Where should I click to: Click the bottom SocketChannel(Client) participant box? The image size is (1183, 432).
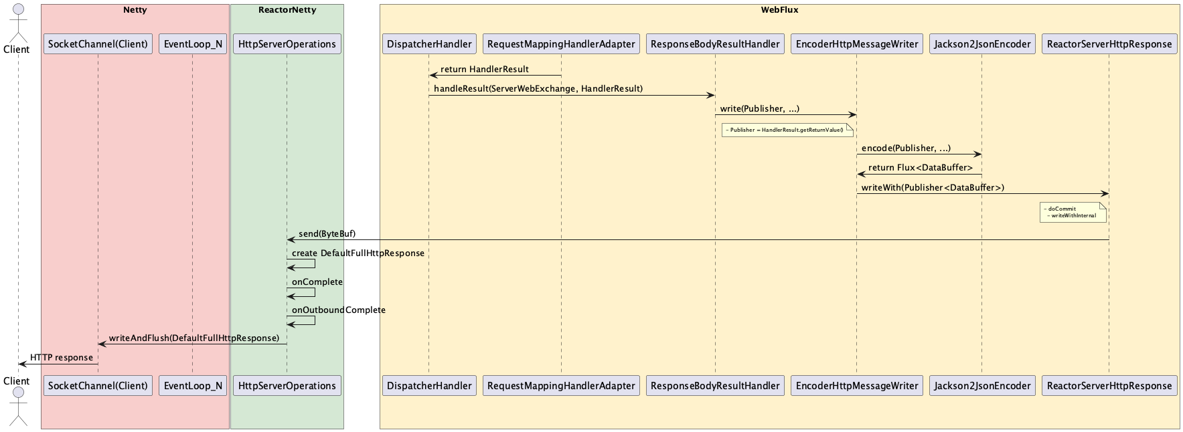(x=98, y=386)
